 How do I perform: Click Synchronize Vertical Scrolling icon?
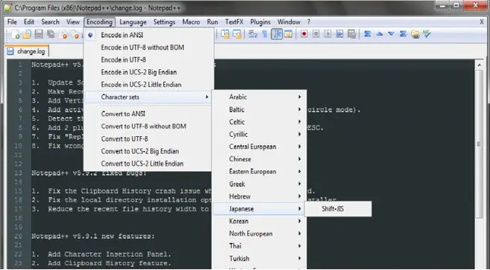[x=226, y=34]
